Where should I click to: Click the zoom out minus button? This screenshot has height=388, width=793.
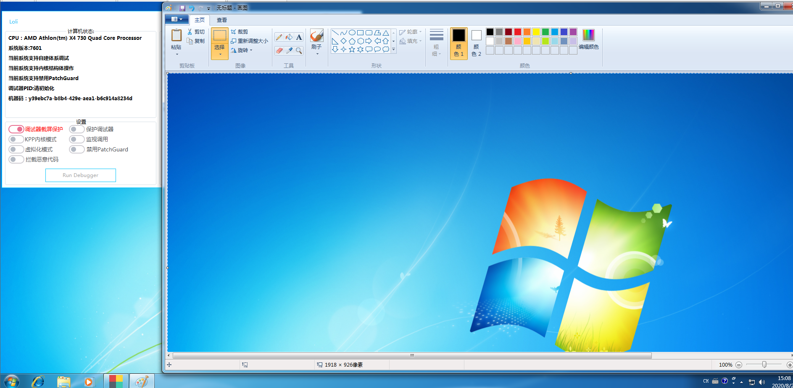point(739,365)
